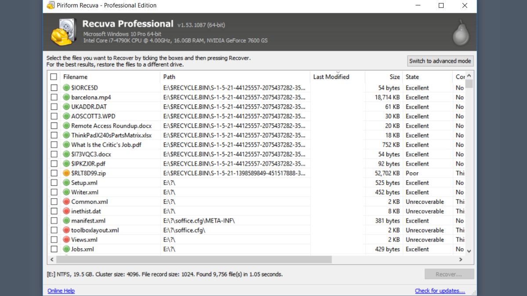Click green dot for Remote Access Roundup.docx
The height and width of the screenshot is (296, 527).
point(67,126)
